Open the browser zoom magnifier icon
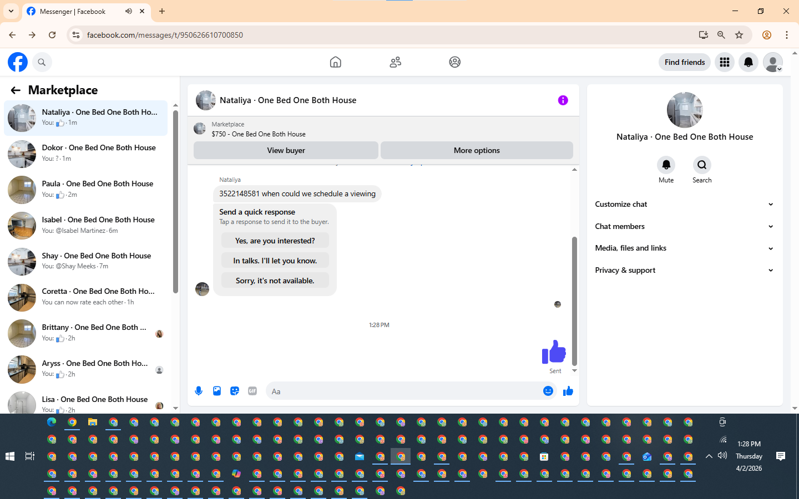 click(721, 35)
